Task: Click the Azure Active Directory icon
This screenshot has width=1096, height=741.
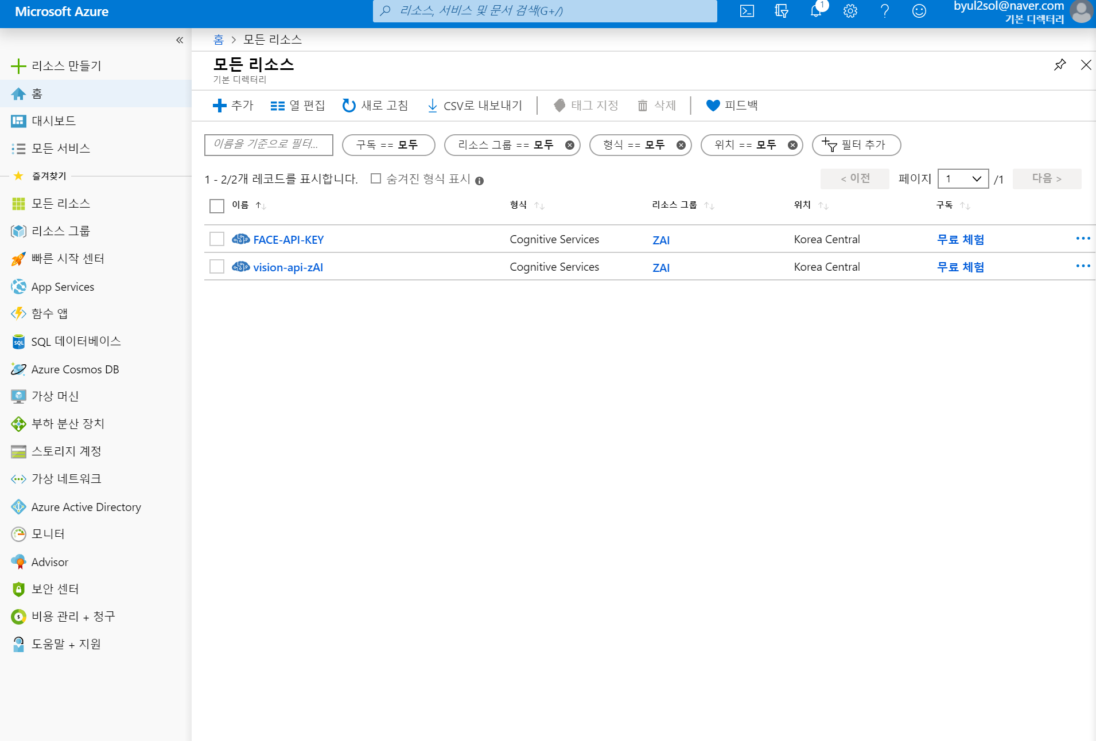Action: [x=18, y=507]
